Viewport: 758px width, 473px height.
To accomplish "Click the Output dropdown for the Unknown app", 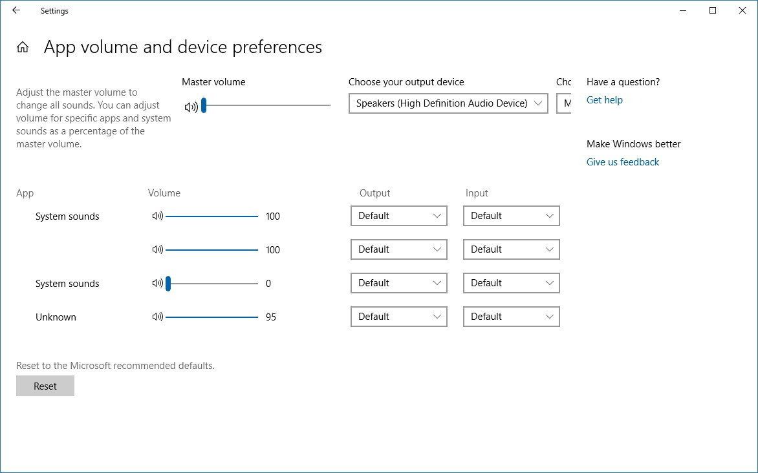I will click(398, 316).
